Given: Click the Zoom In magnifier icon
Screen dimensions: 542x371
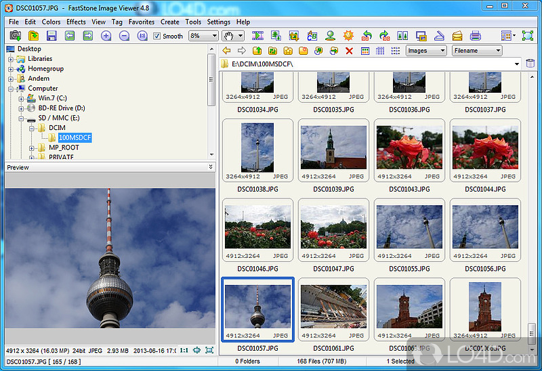Looking at the screenshot, I should [106, 36].
